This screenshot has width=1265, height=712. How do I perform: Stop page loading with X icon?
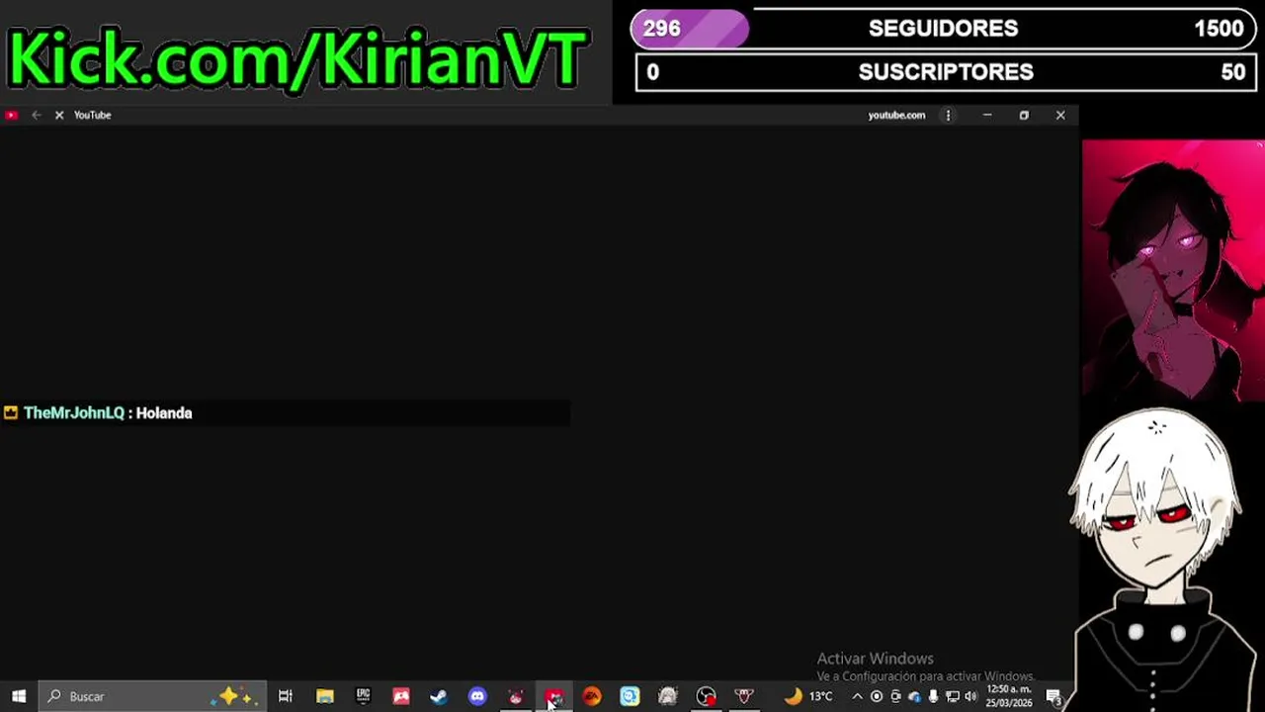[x=59, y=115]
